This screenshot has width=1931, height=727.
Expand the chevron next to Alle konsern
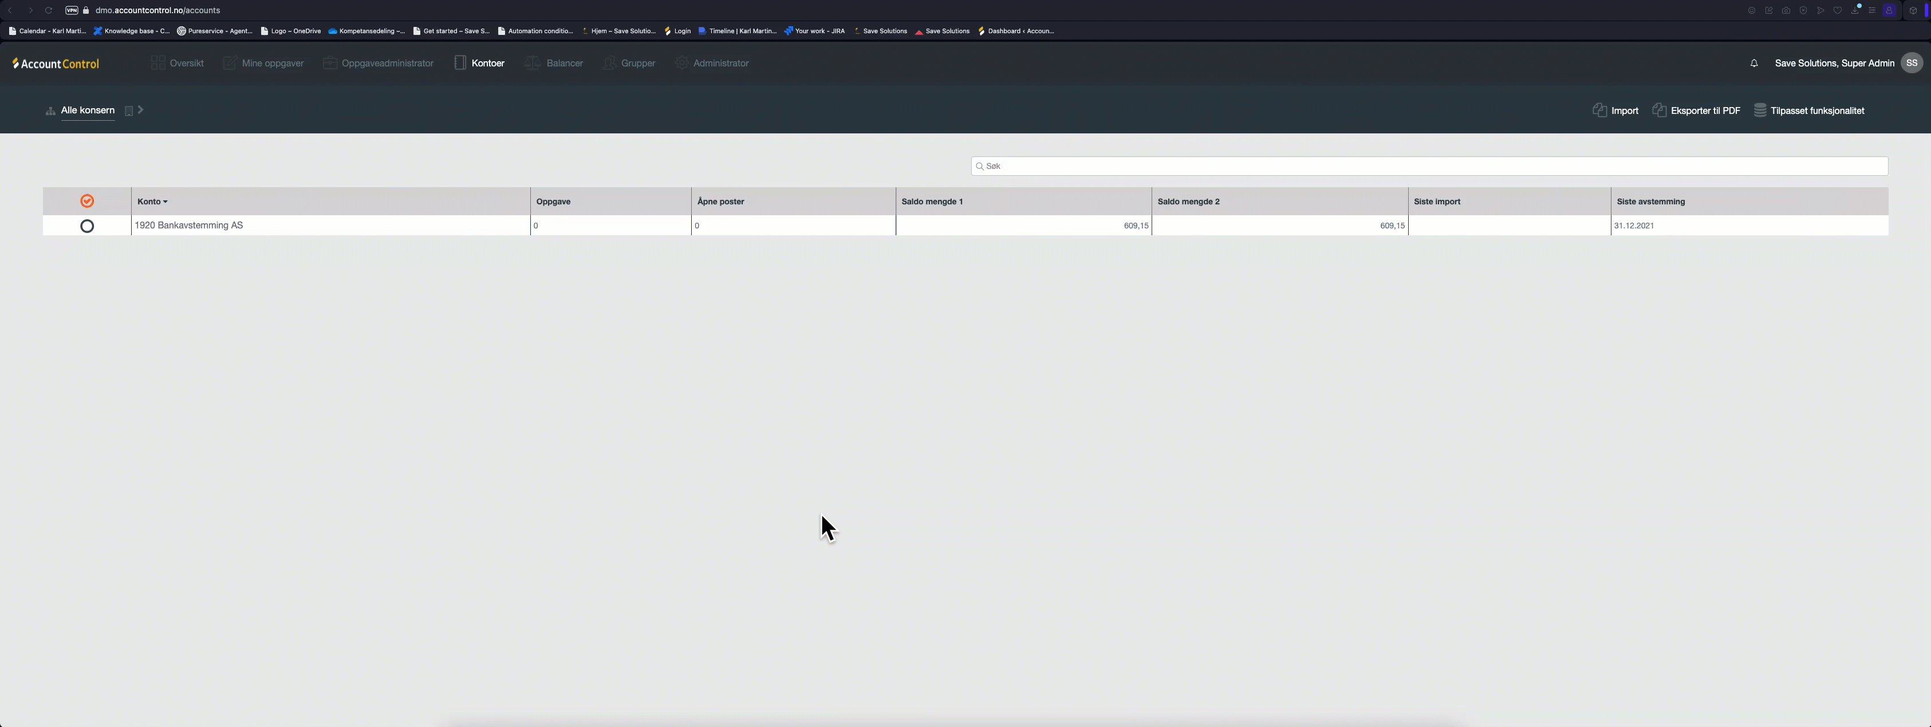(141, 110)
